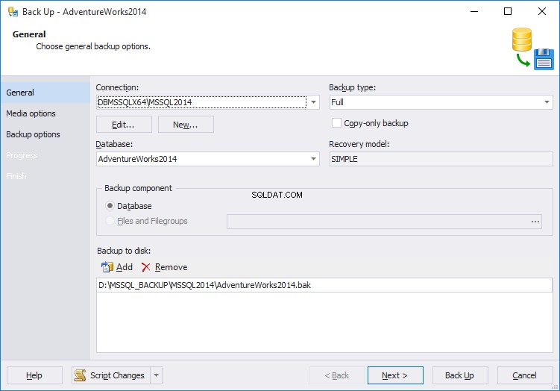Enable Copy-only backup checkbox
Image resolution: width=560 pixels, height=391 pixels.
coord(336,123)
